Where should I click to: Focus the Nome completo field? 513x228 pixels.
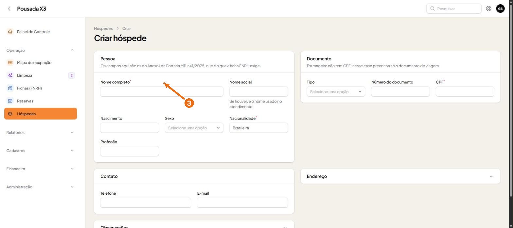(x=162, y=91)
